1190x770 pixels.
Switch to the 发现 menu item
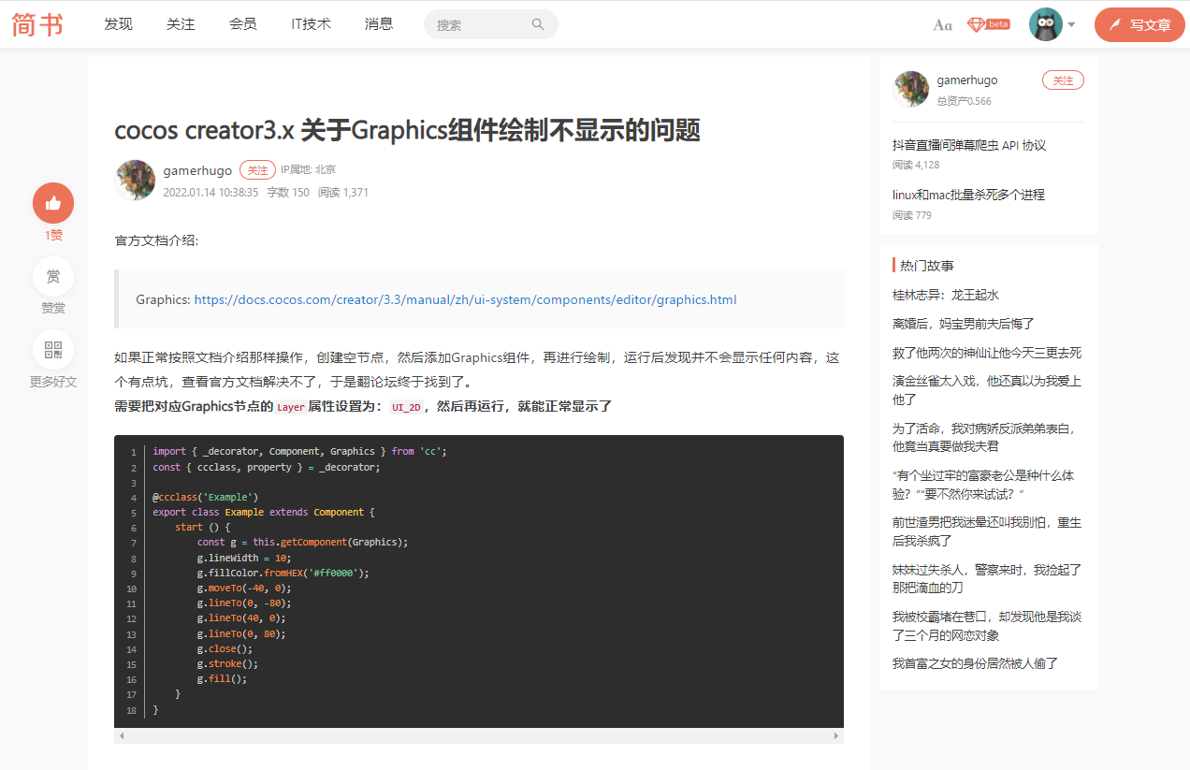pyautogui.click(x=118, y=24)
